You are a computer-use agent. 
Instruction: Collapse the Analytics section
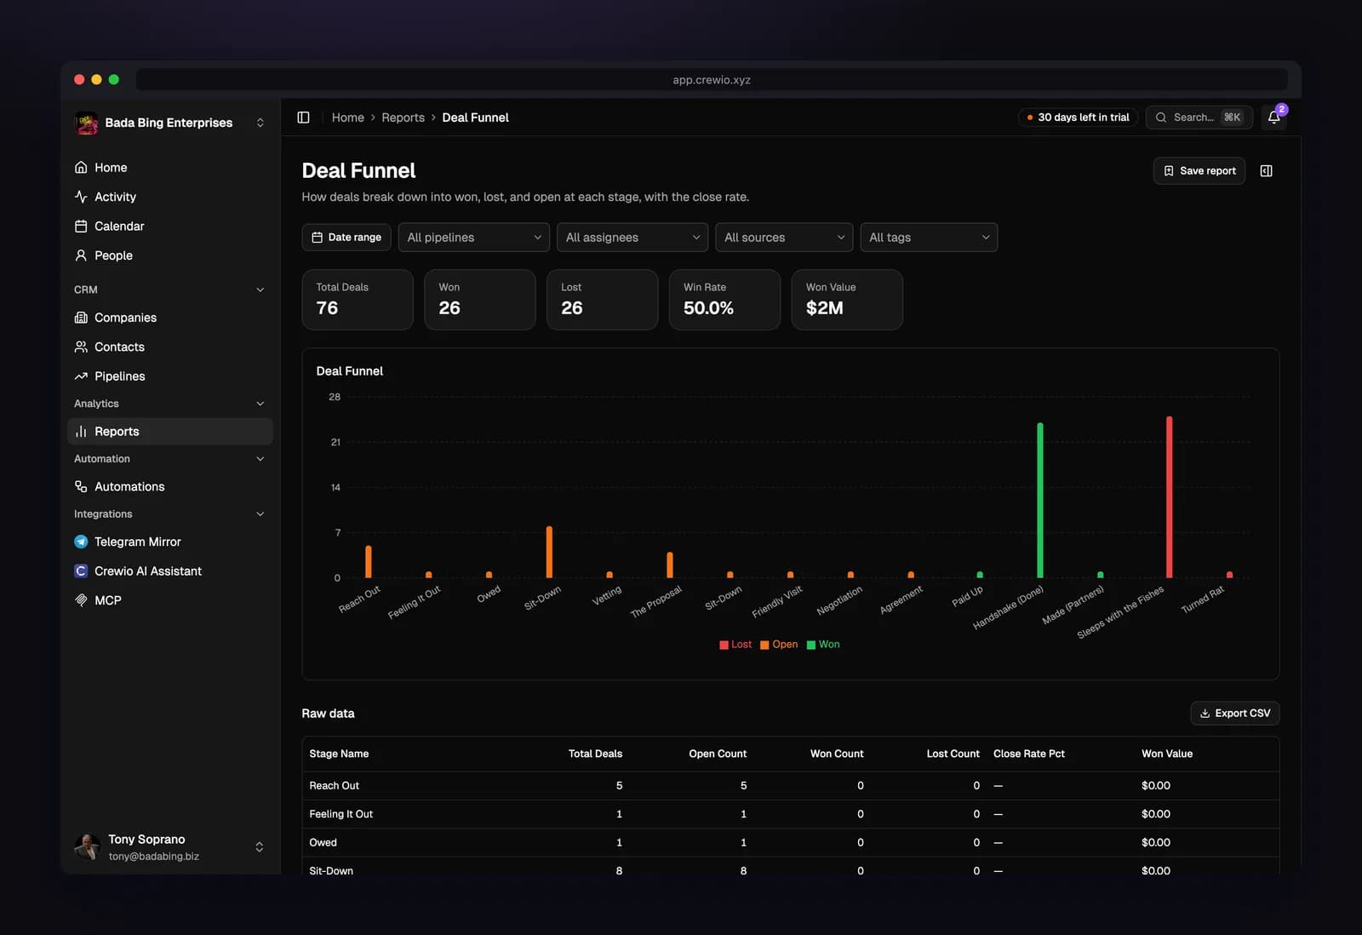coord(260,404)
